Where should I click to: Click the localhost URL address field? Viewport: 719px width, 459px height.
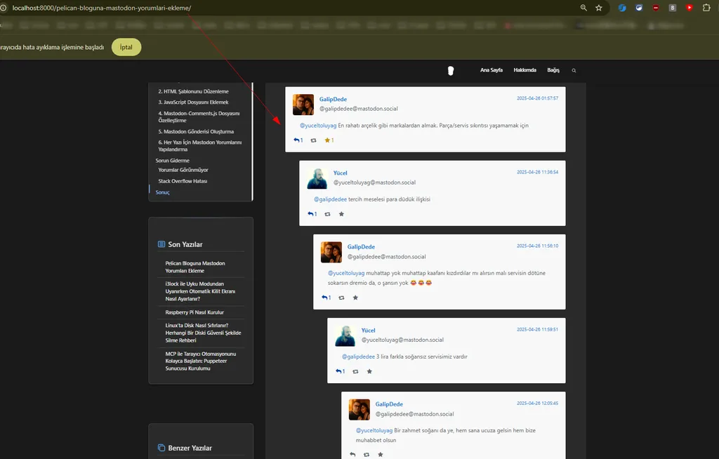(x=102, y=8)
